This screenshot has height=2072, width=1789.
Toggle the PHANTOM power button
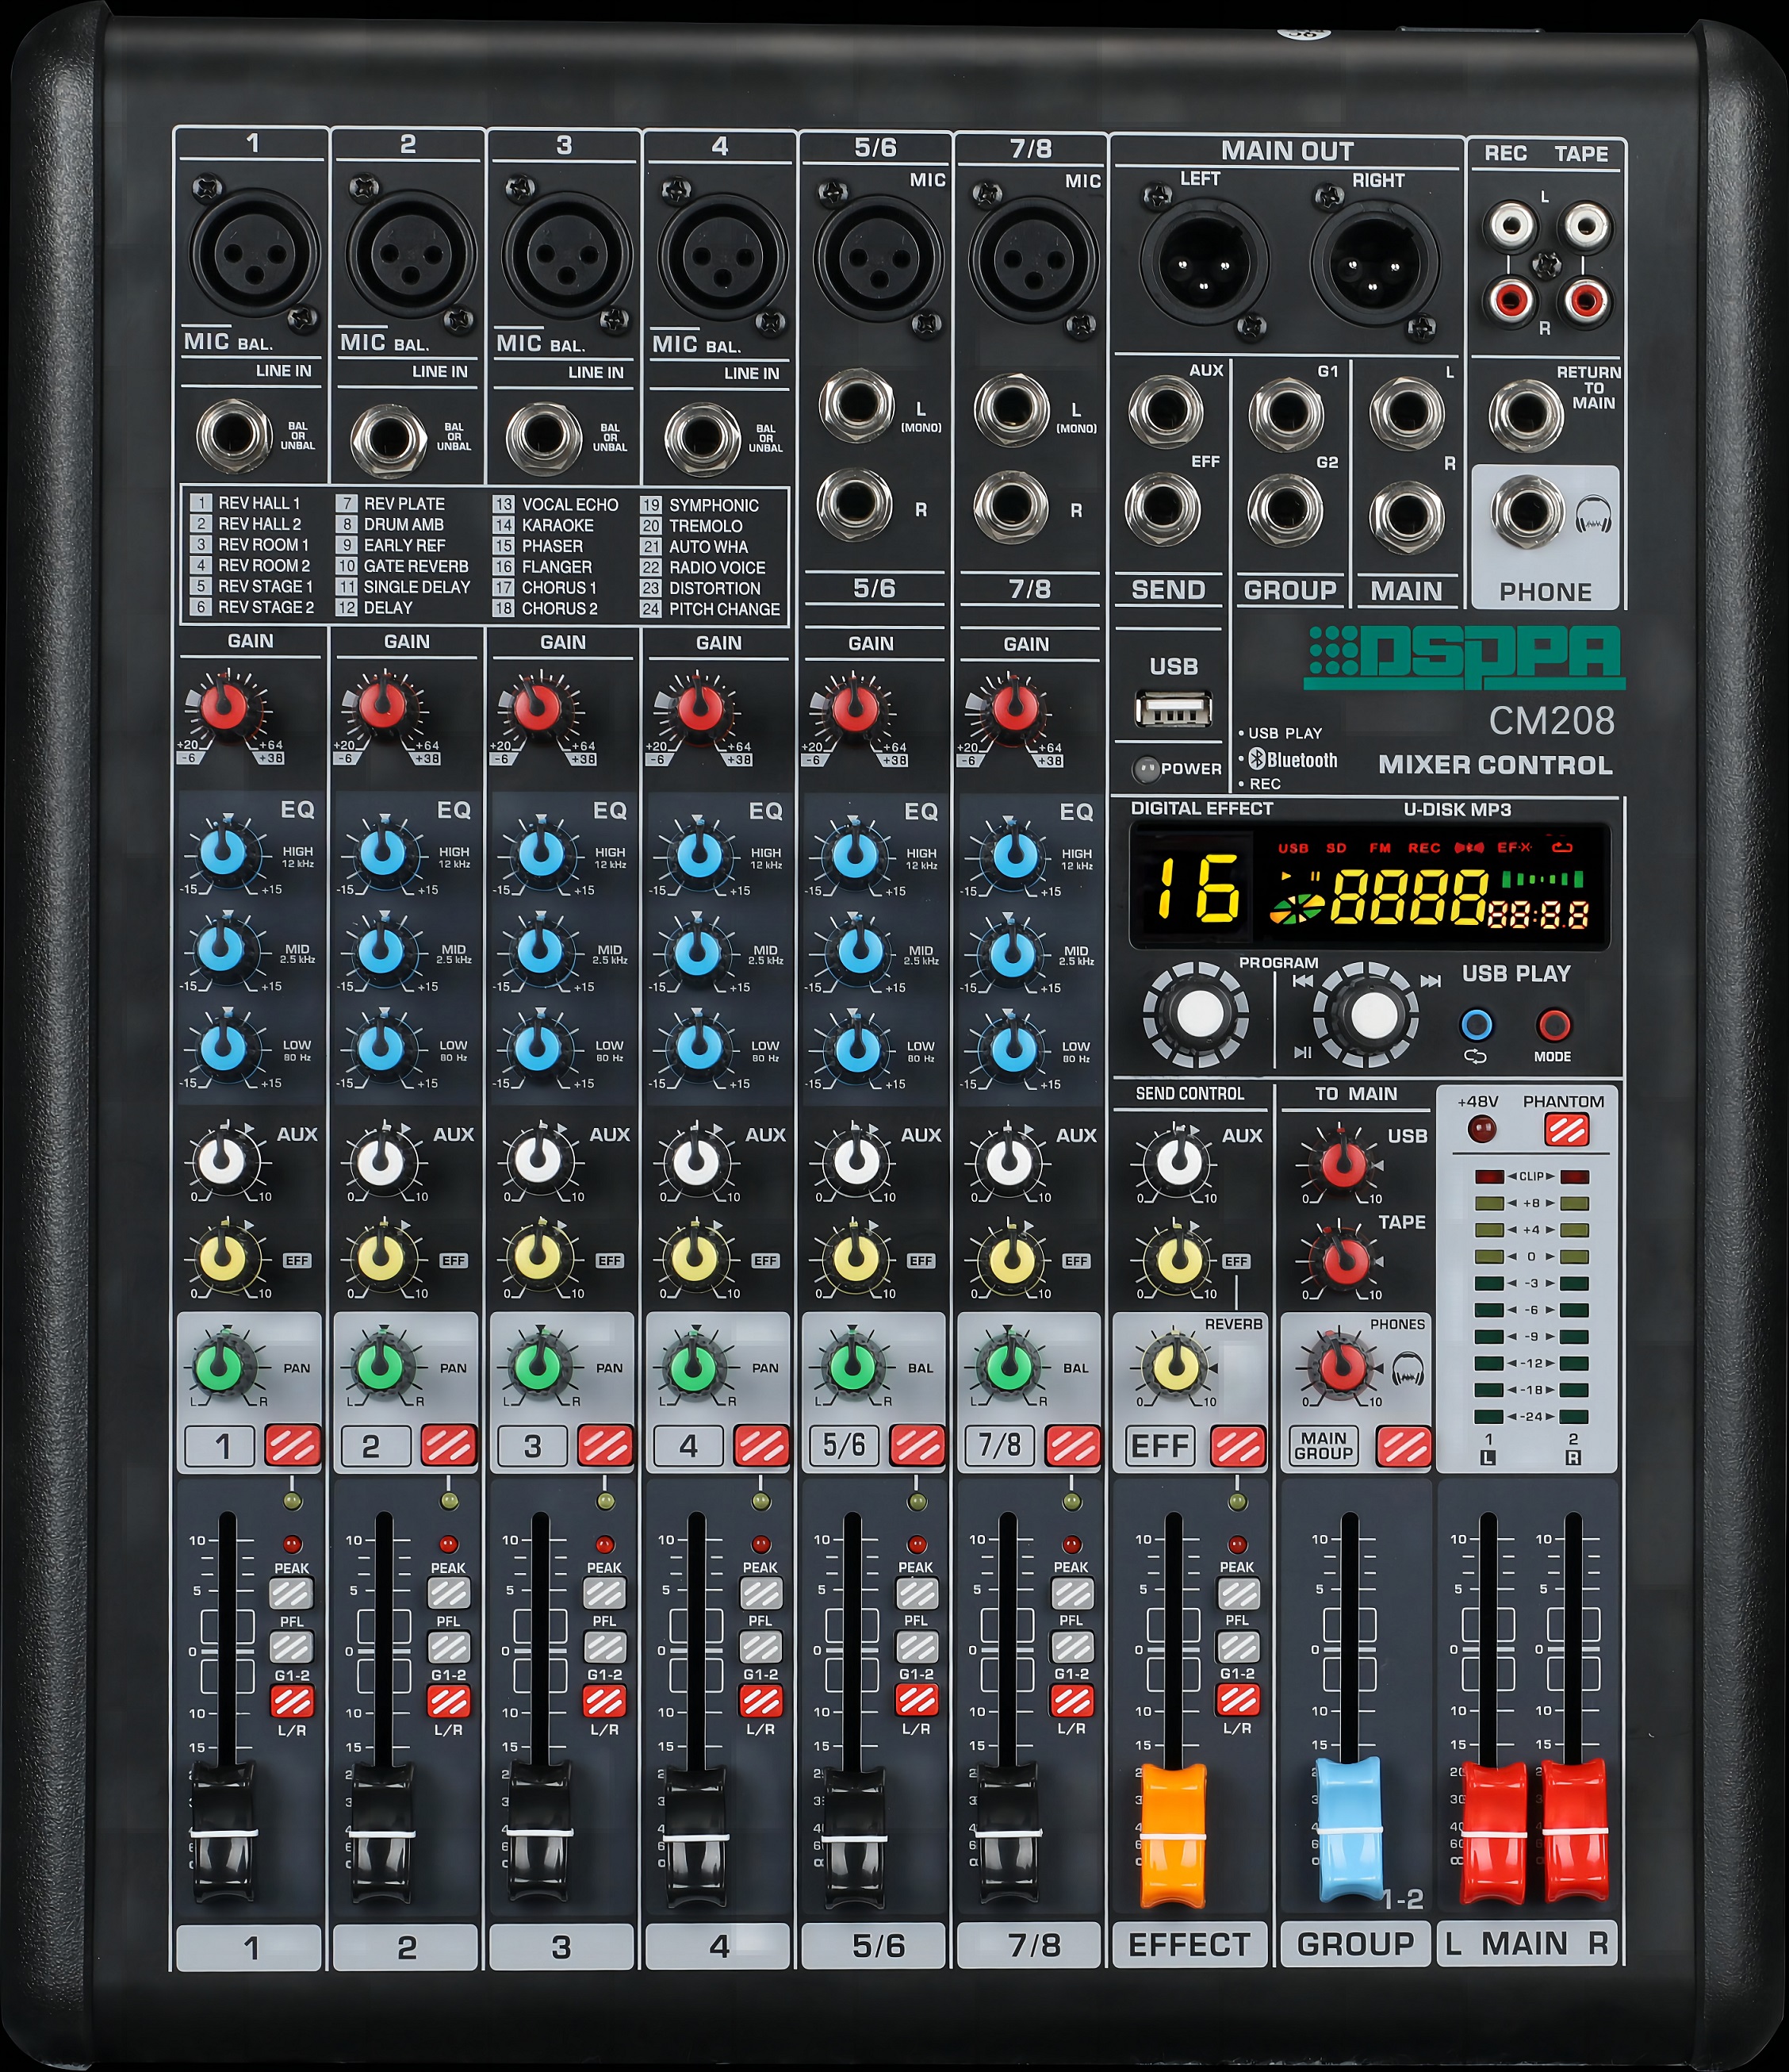(1566, 1130)
